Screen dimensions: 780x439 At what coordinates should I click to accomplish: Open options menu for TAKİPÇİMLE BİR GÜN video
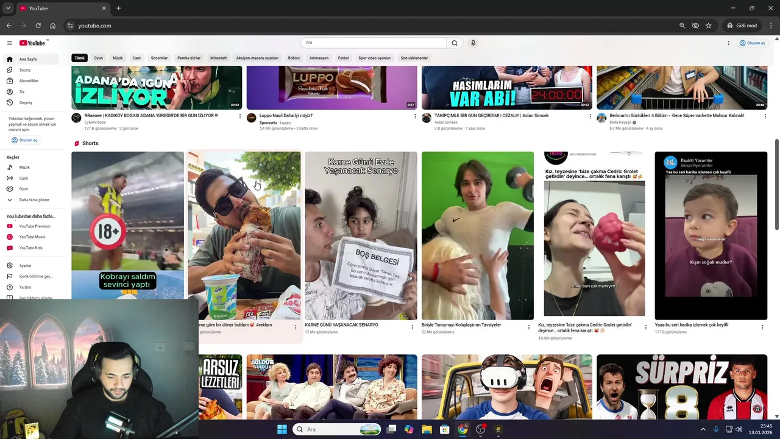590,116
